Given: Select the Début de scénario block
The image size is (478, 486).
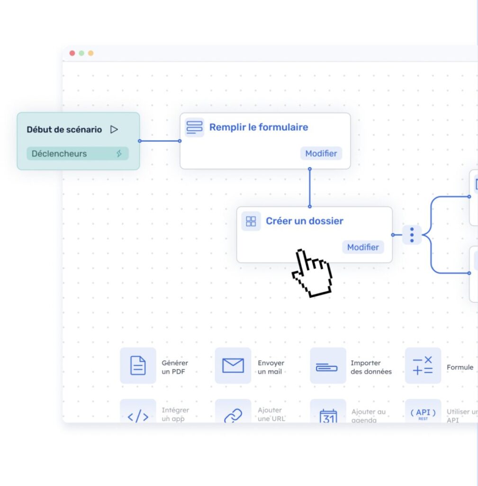Looking at the screenshot, I should [x=71, y=129].
